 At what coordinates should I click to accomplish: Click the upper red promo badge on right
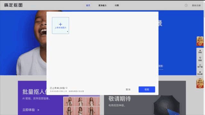pyautogui.click(x=200, y=41)
